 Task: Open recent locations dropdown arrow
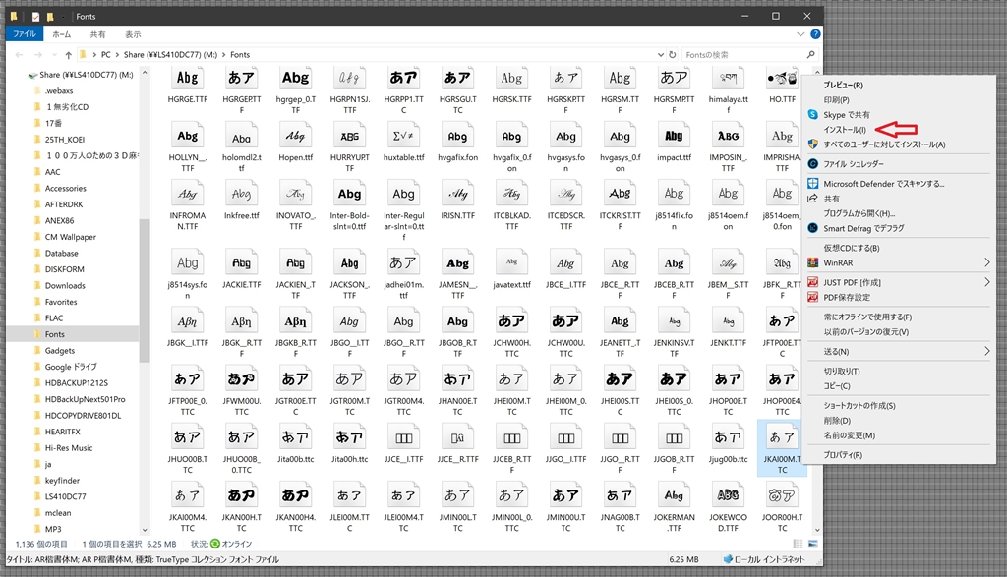pyautogui.click(x=55, y=55)
